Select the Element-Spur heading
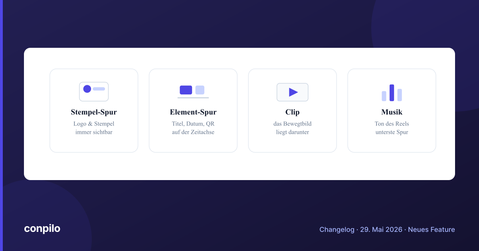Screen dimensions: 479x251 click(193, 112)
